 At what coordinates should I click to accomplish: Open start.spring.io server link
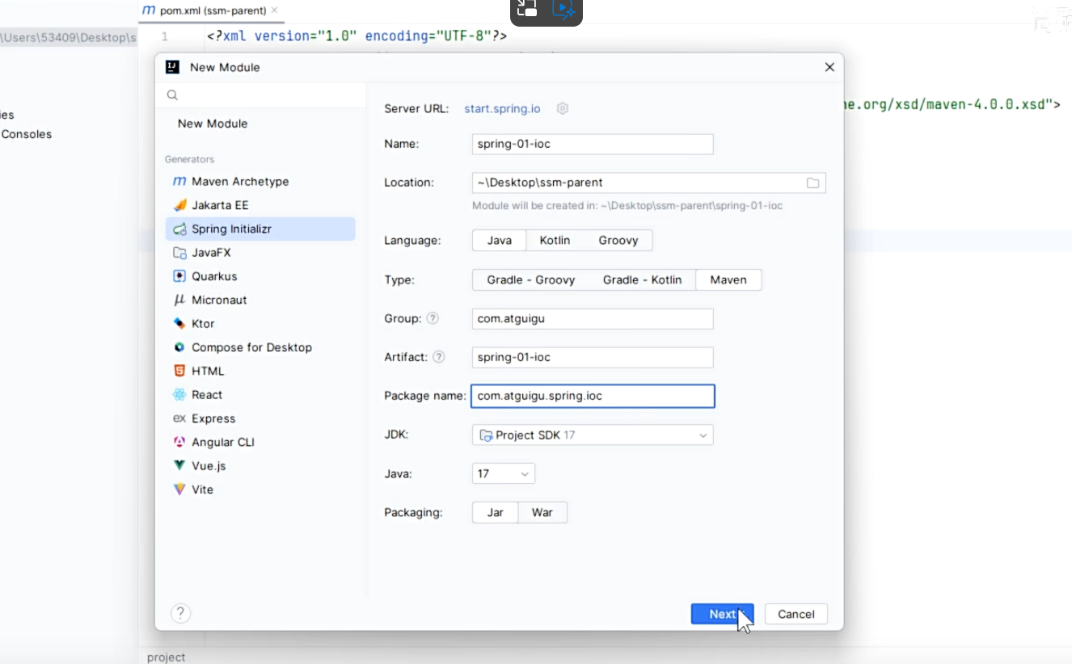pos(502,108)
